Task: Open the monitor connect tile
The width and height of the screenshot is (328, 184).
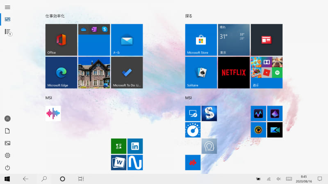Action: (x=193, y=113)
